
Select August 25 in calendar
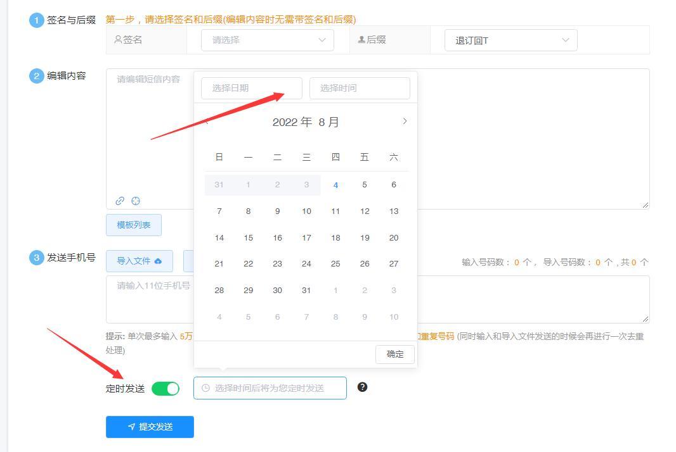pos(335,264)
